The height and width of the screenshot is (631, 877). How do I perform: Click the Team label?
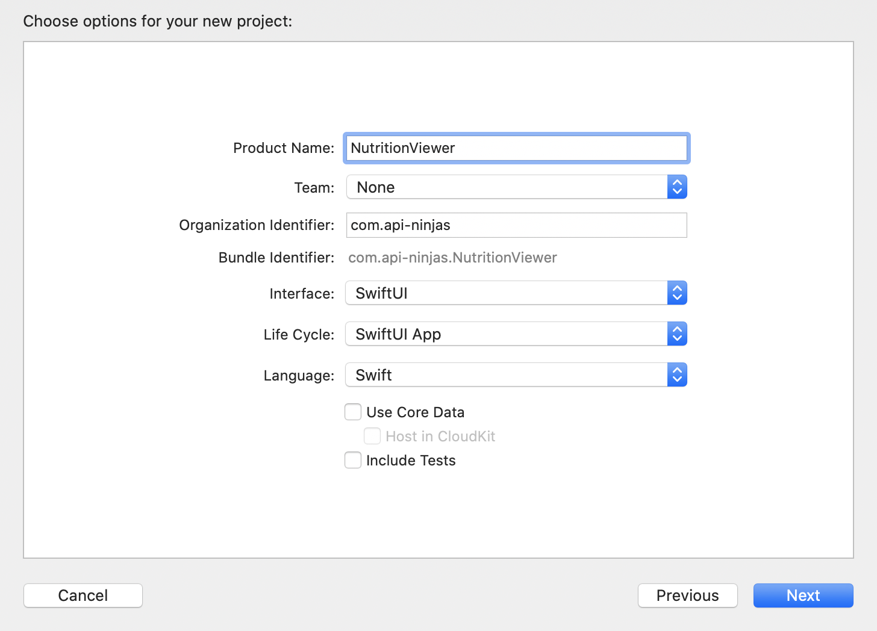[x=314, y=188]
